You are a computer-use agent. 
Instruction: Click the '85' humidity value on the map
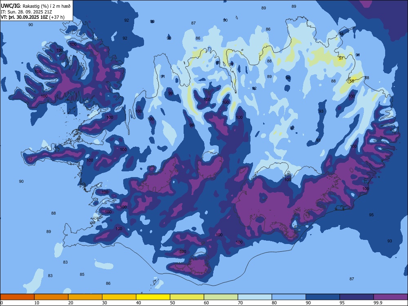[82, 274]
